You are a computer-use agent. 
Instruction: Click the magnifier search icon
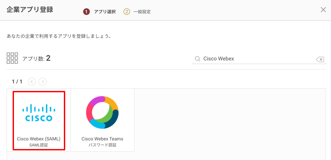click(x=198, y=59)
